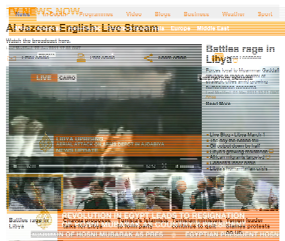Click 'Battles rage in Libya' caption below thumbnail

pos(29,223)
